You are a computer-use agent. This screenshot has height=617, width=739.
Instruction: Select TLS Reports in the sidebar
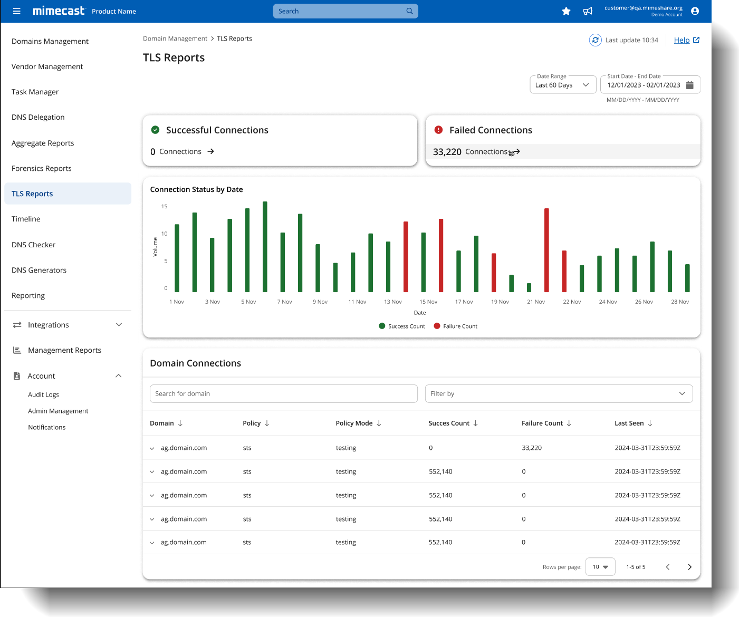point(32,194)
